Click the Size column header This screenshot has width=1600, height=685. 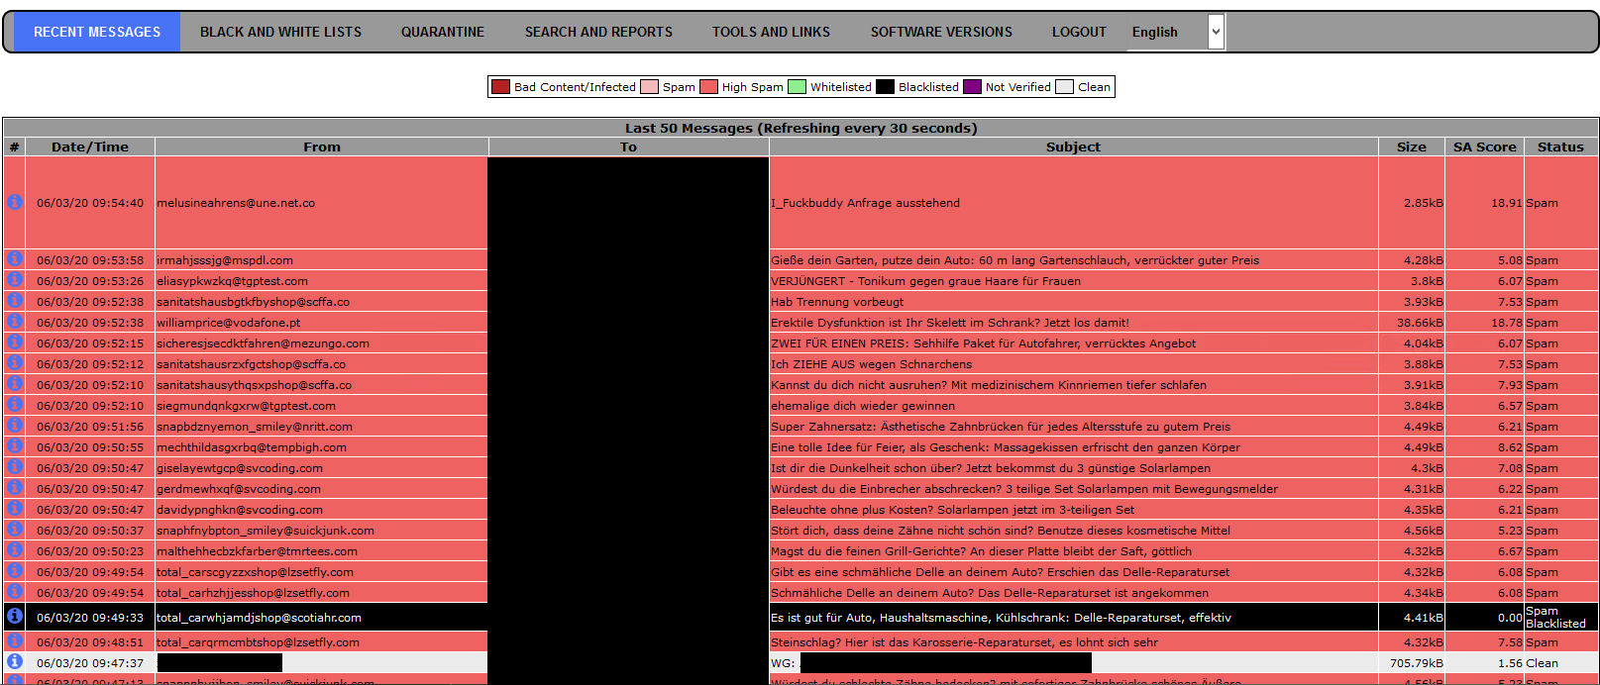point(1412,147)
